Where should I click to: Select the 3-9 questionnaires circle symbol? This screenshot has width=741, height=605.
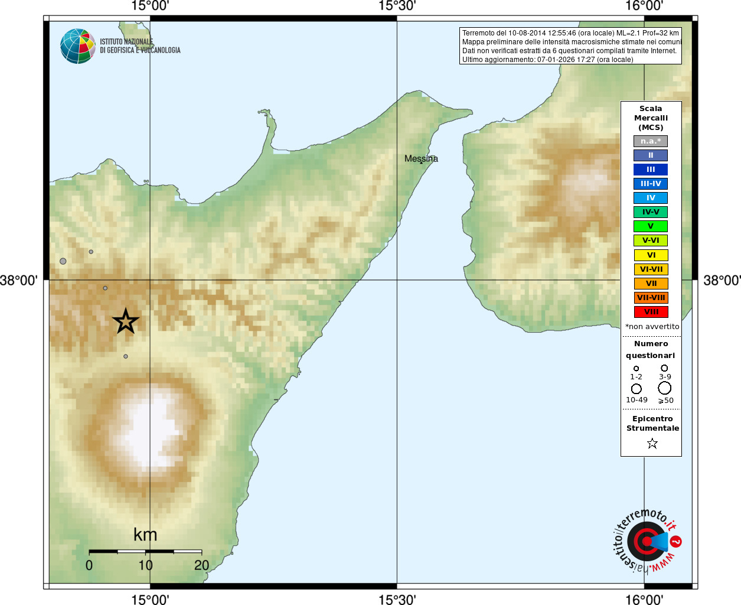(x=664, y=368)
